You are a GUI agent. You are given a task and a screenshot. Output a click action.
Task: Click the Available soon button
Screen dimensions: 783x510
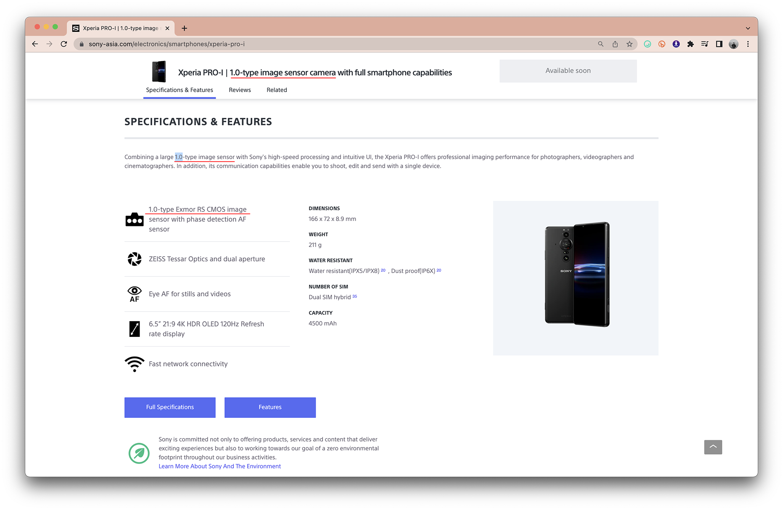(568, 71)
